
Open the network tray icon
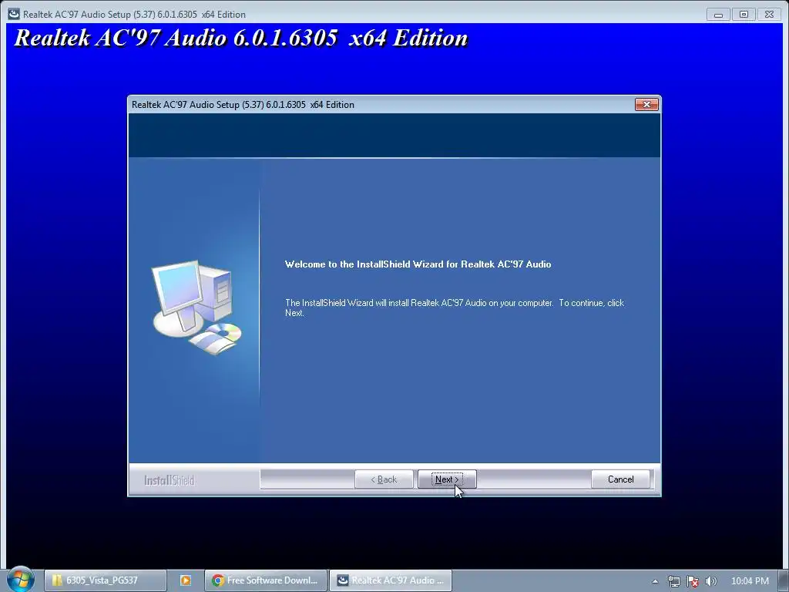(x=673, y=581)
